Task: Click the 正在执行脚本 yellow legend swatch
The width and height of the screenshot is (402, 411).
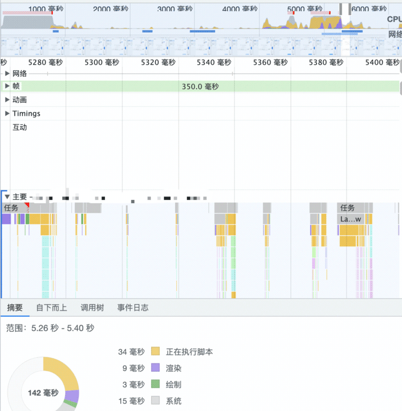Action: click(x=156, y=351)
